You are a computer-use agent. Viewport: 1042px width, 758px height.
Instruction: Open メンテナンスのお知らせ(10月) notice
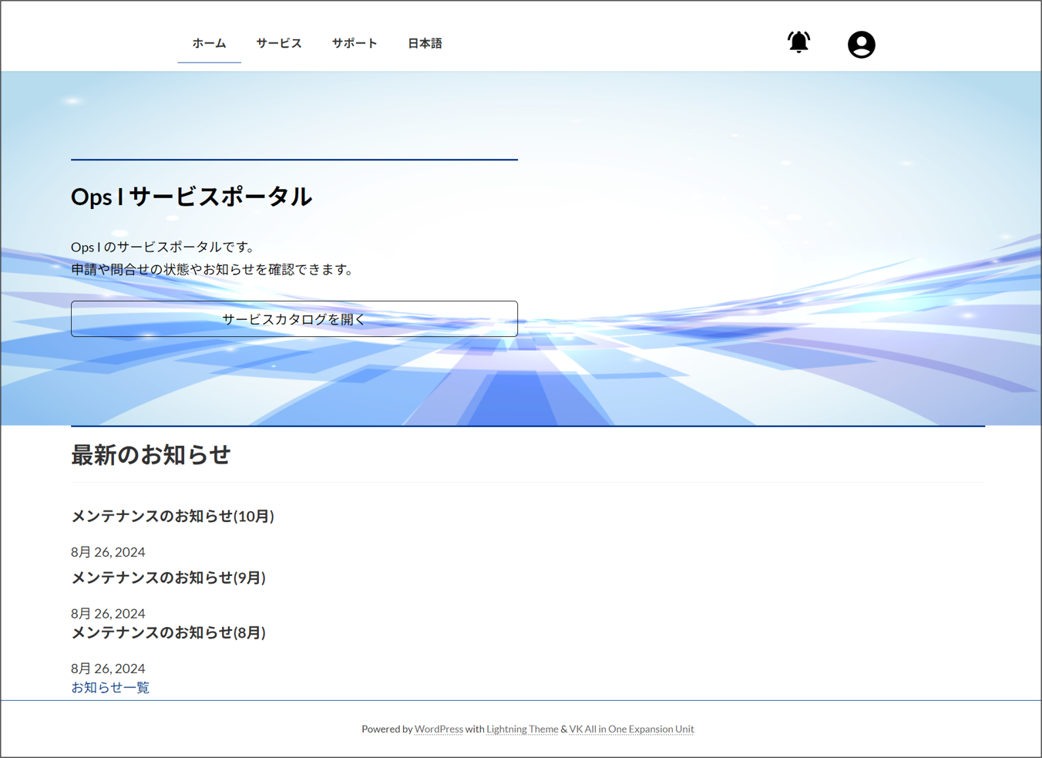(x=173, y=516)
